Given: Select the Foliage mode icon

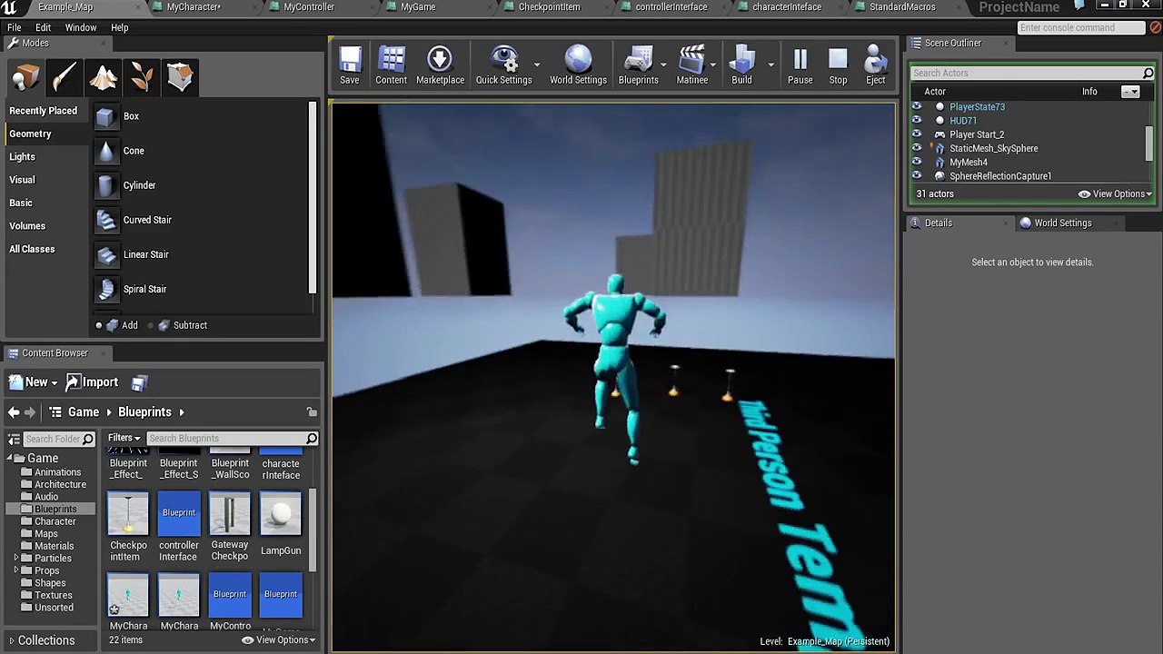Looking at the screenshot, I should pos(141,77).
